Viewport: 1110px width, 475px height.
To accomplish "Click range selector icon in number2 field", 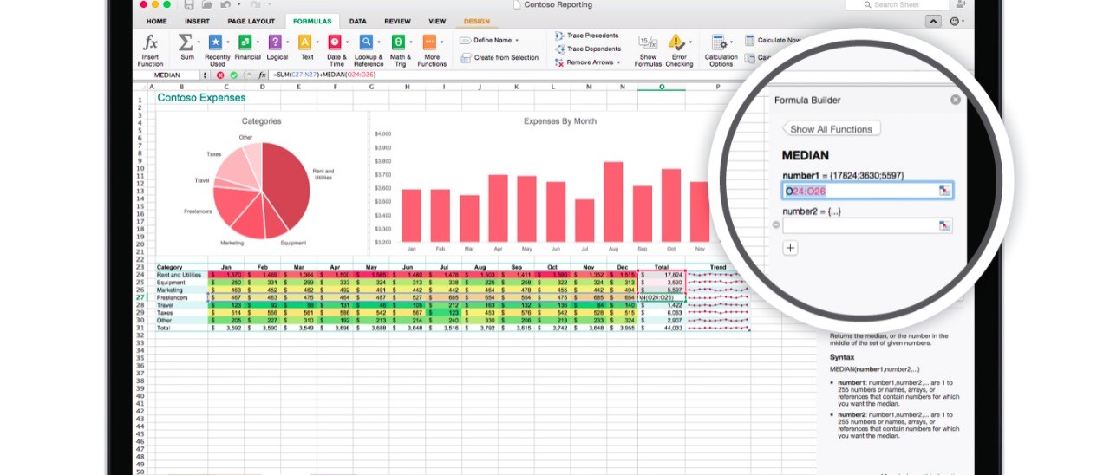I will tap(944, 225).
